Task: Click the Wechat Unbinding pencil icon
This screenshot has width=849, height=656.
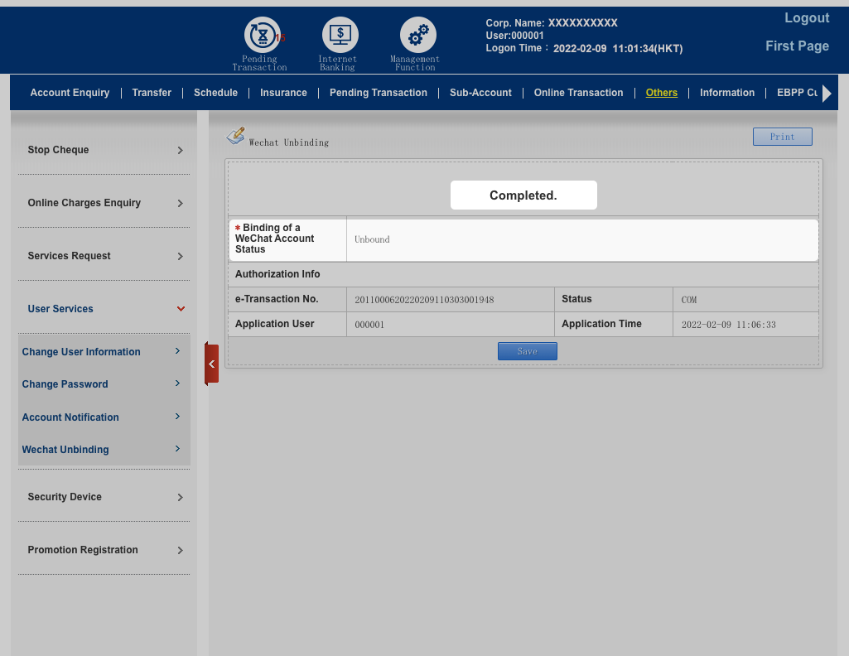Action: (x=236, y=136)
